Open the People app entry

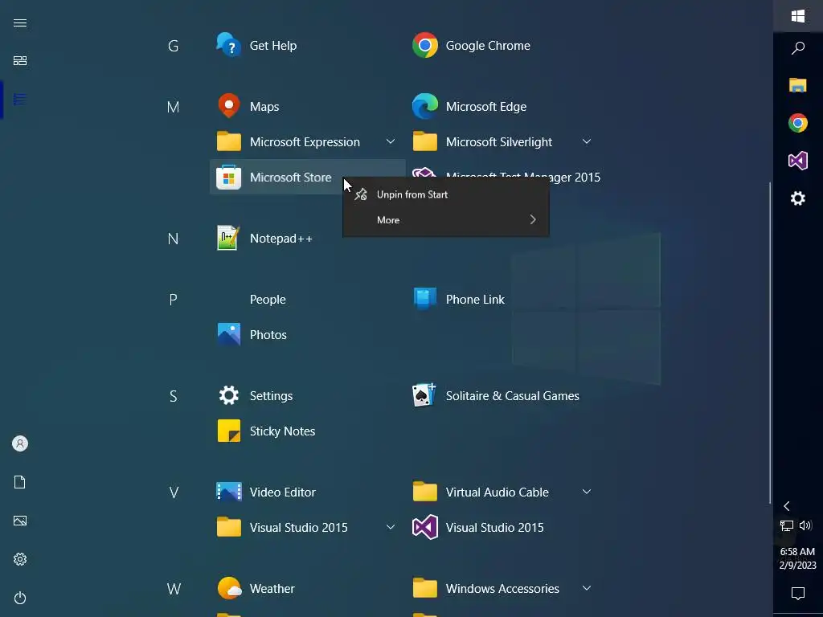[268, 299]
